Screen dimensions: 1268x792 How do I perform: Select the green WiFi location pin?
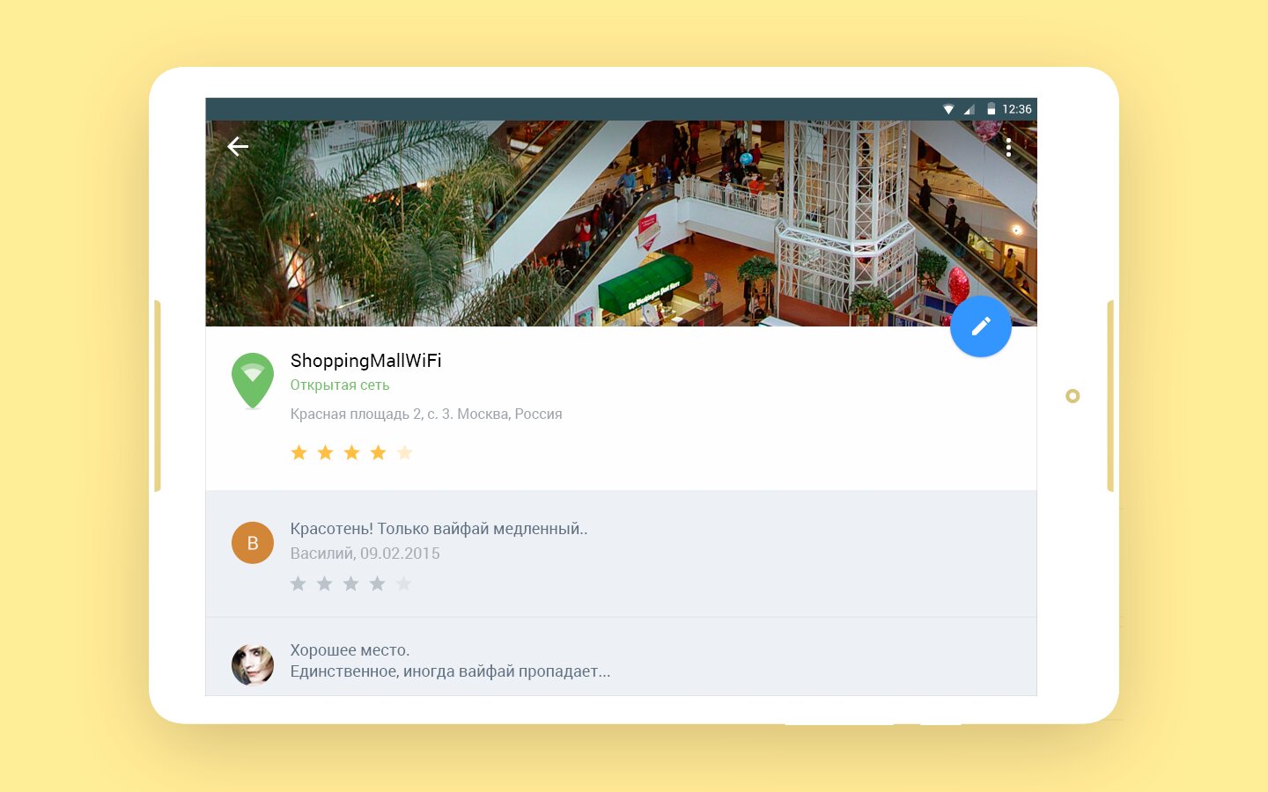pyautogui.click(x=253, y=381)
